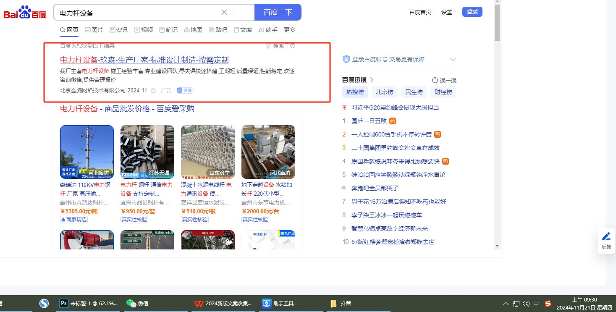The width and height of the screenshot is (616, 312).
Task: Click the top-pinned arrow icon beside 习近平G20
Action: (344, 107)
